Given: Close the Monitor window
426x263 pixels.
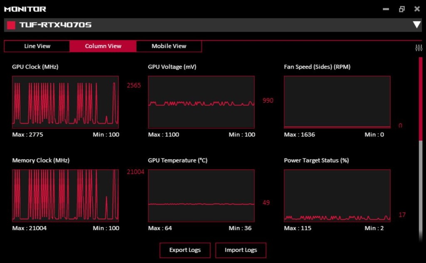Looking at the screenshot, I should click(x=417, y=9).
